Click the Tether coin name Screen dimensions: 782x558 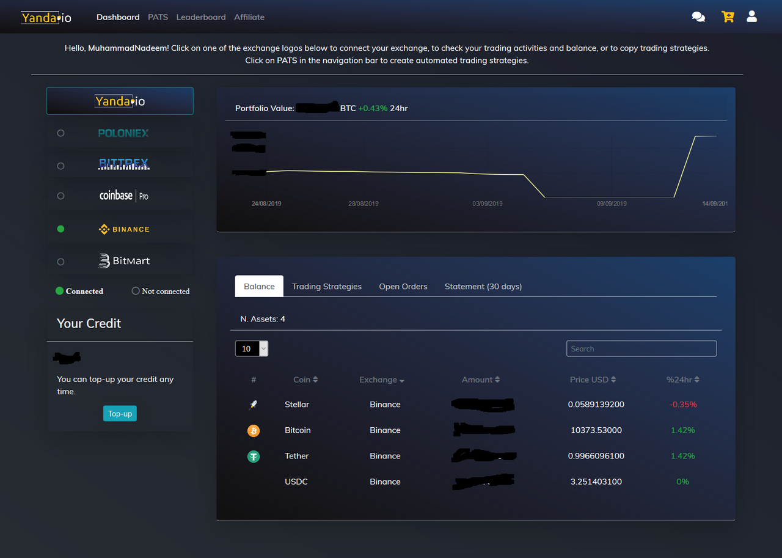coord(297,456)
